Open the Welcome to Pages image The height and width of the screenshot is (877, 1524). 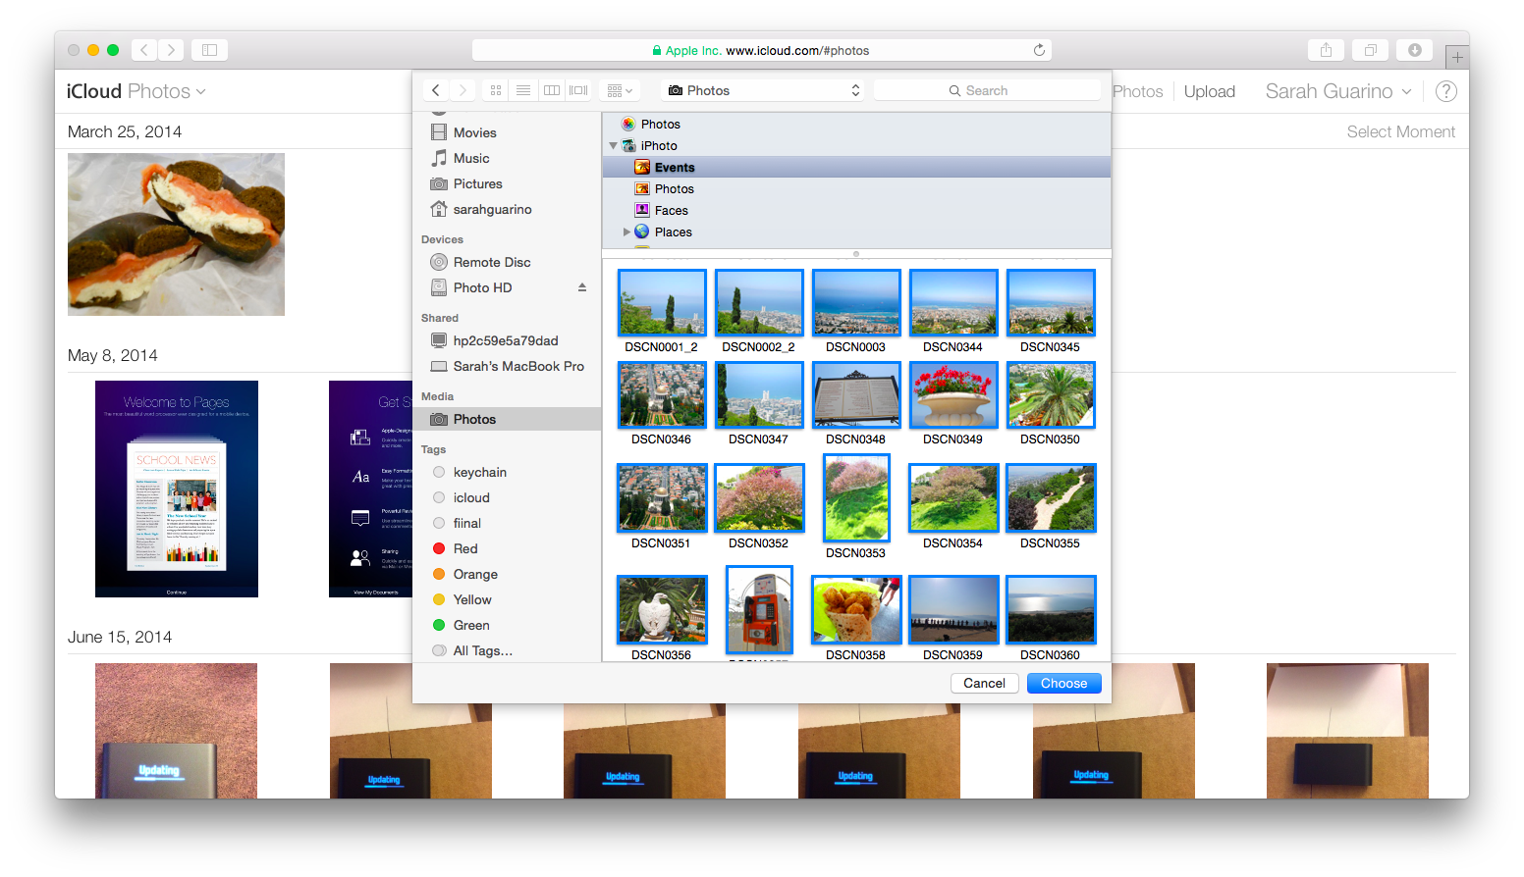click(x=177, y=489)
